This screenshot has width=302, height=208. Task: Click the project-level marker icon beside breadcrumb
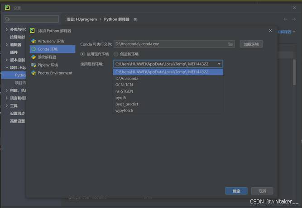[135, 19]
